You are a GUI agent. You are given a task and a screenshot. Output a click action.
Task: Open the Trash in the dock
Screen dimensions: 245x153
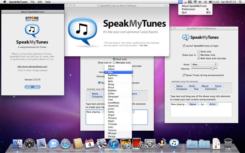[228, 144]
